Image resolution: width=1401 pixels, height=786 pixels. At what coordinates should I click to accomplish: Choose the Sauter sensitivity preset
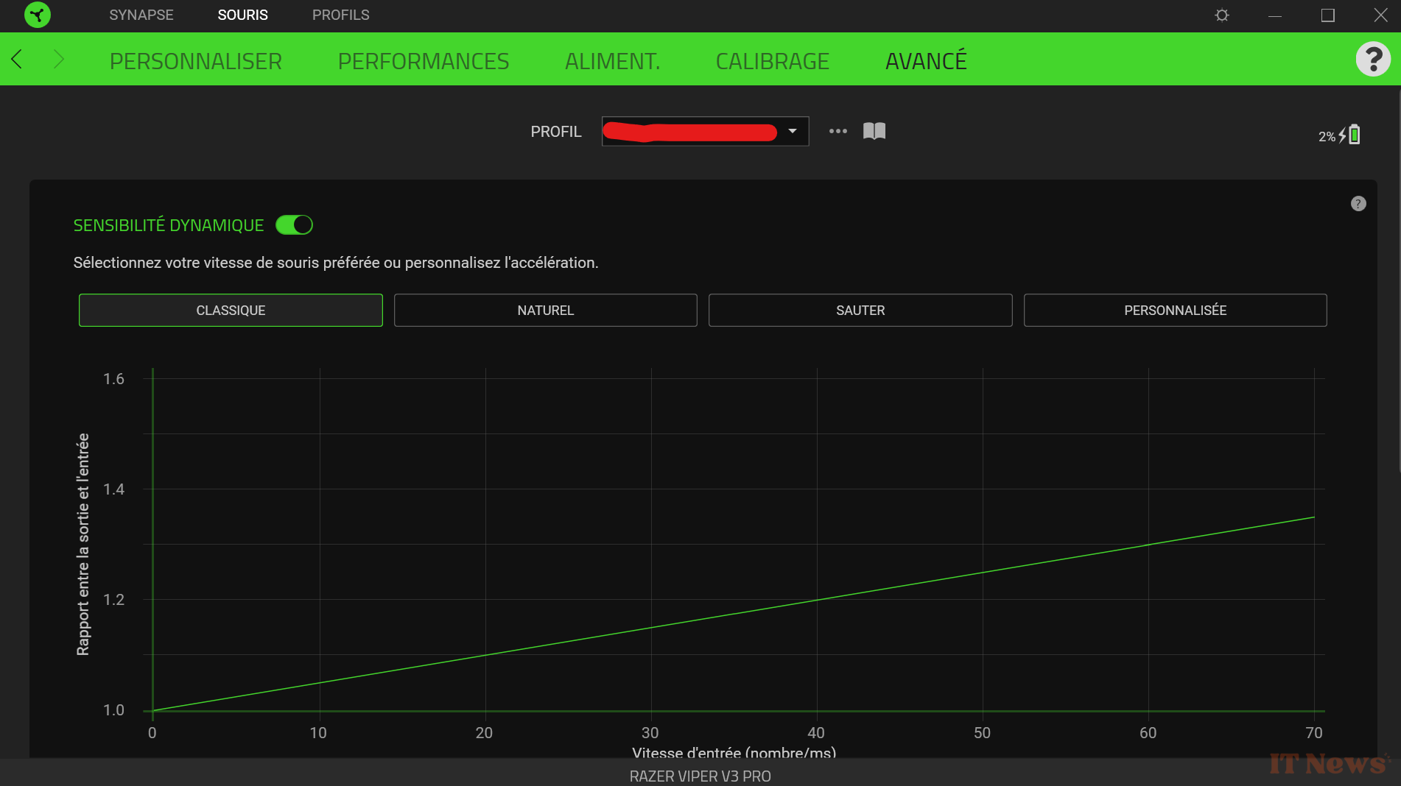click(x=860, y=311)
